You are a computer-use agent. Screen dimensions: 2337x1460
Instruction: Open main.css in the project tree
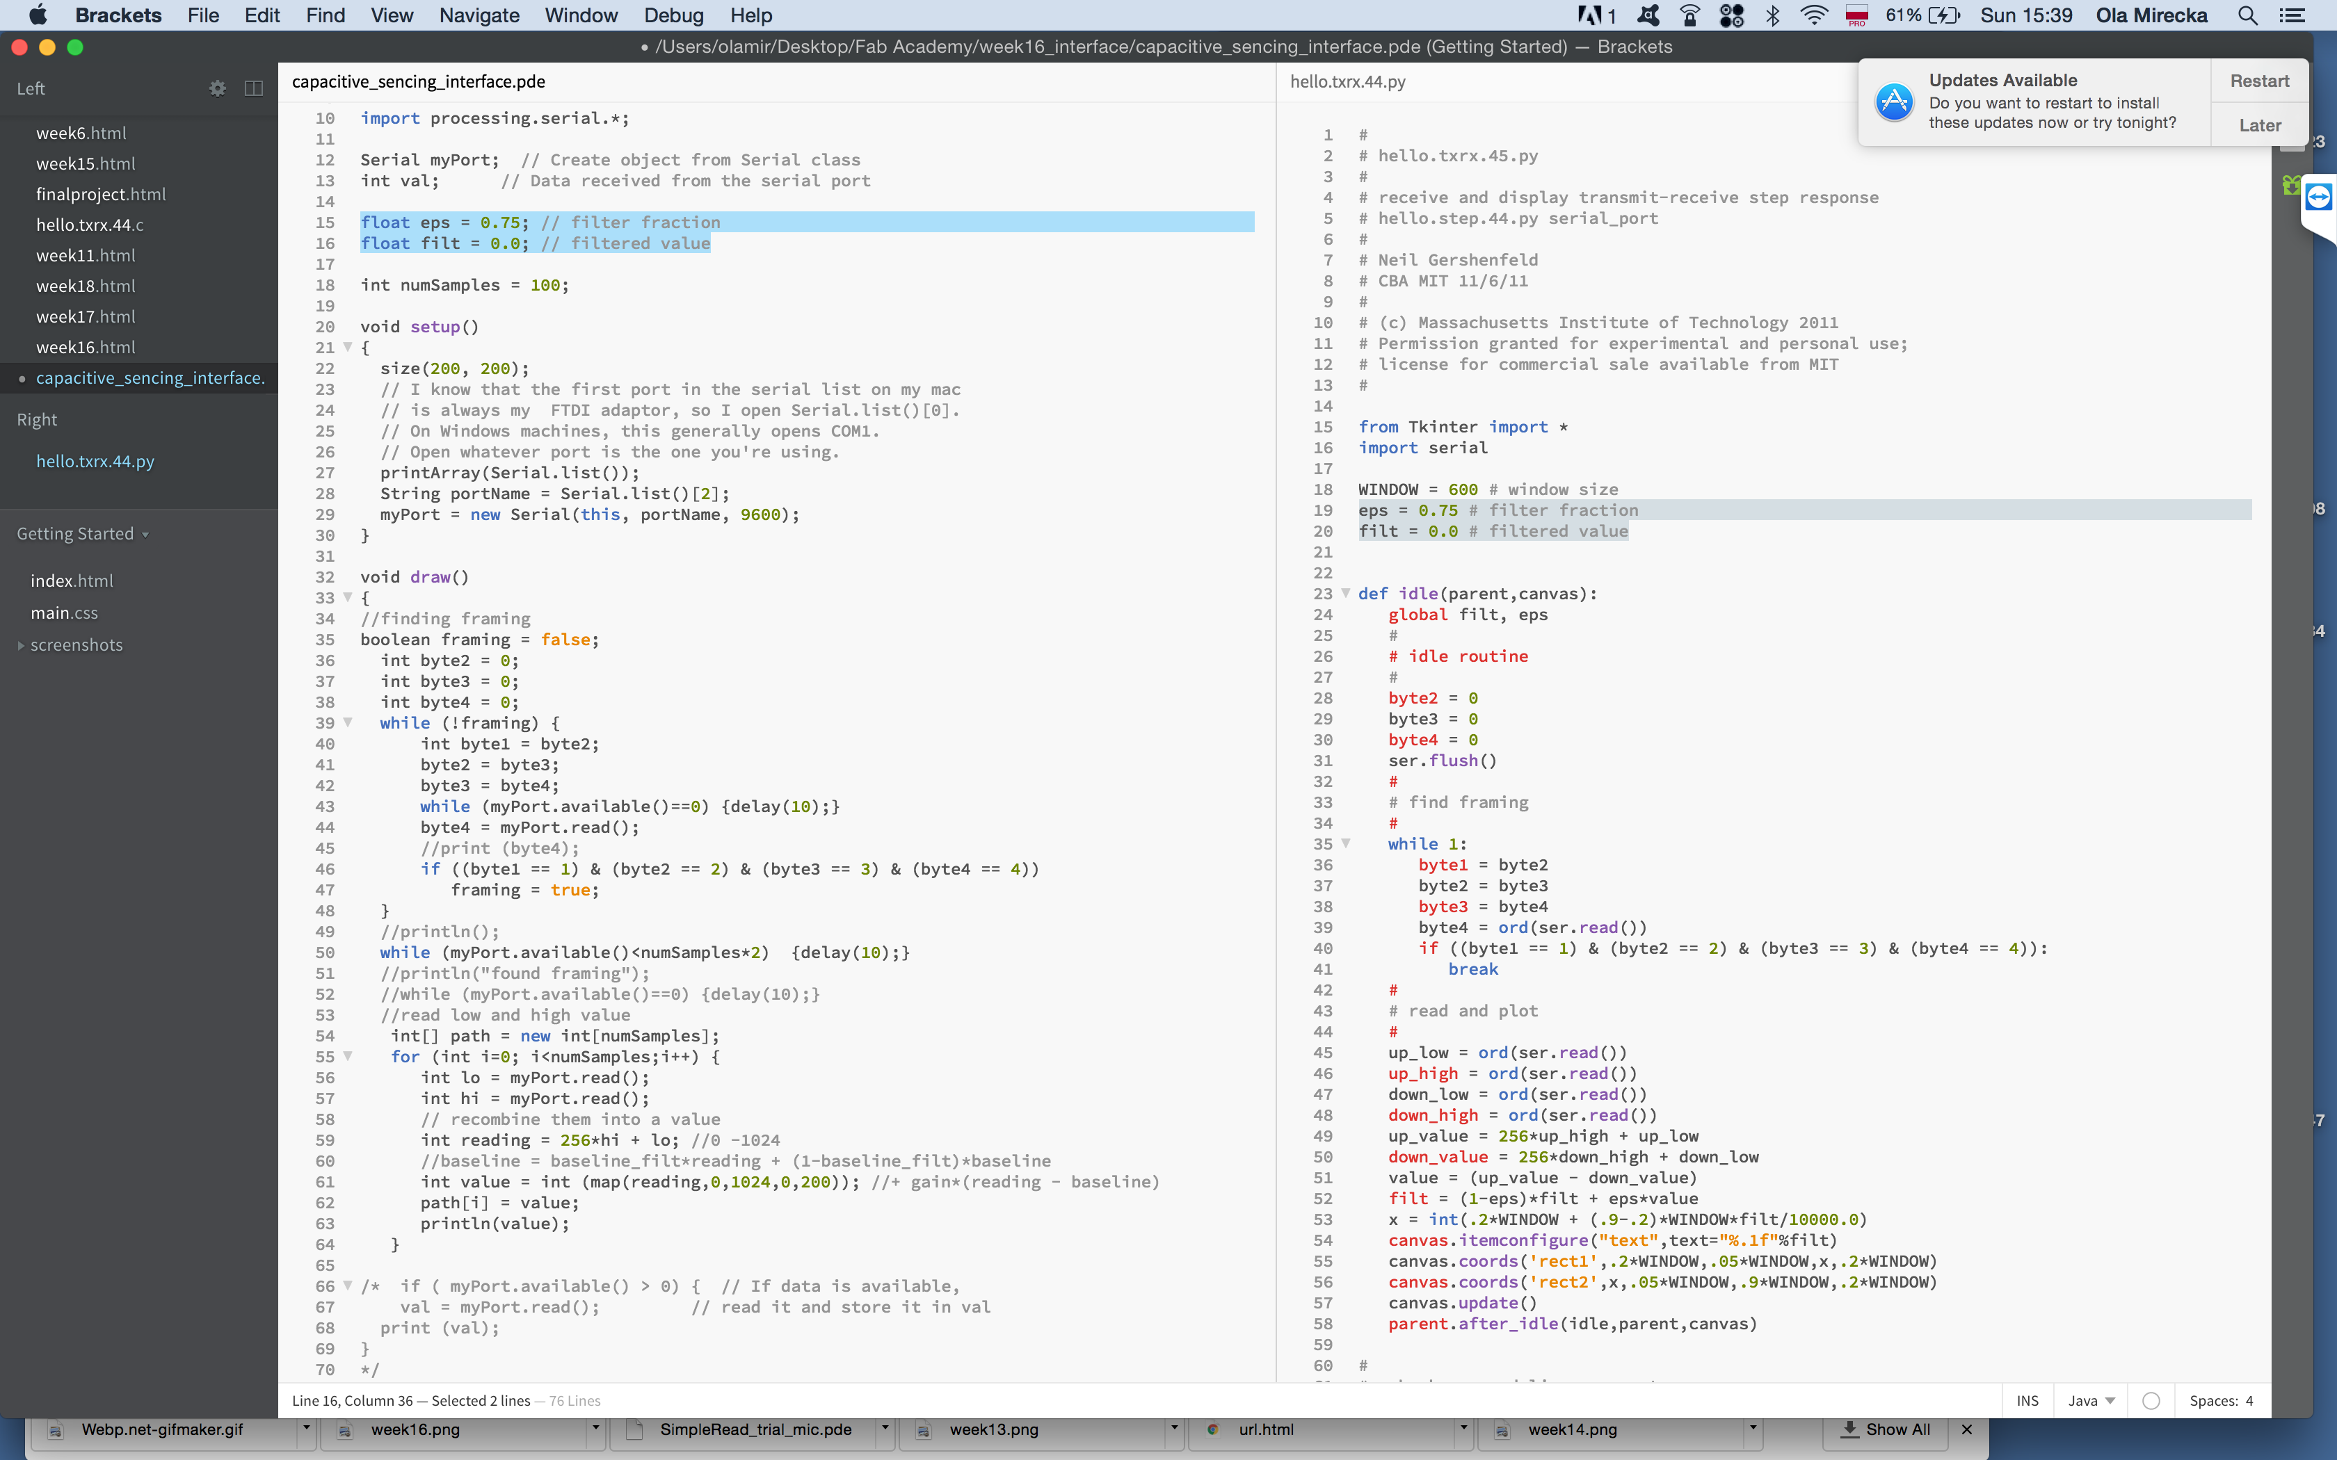[64, 613]
